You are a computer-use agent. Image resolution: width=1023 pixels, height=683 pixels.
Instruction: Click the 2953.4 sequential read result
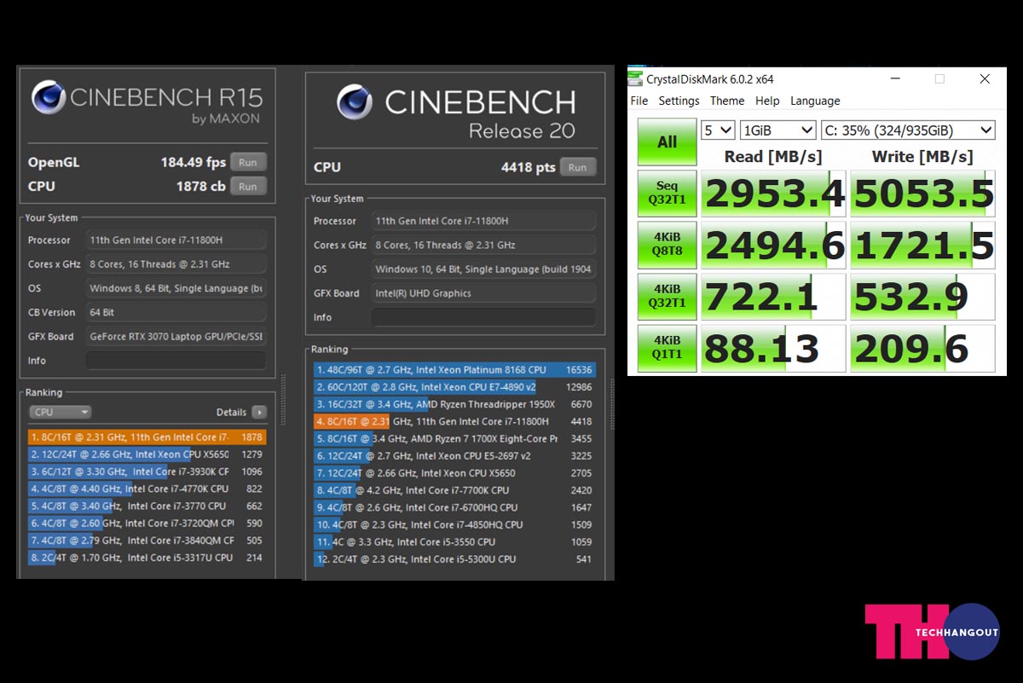773,194
